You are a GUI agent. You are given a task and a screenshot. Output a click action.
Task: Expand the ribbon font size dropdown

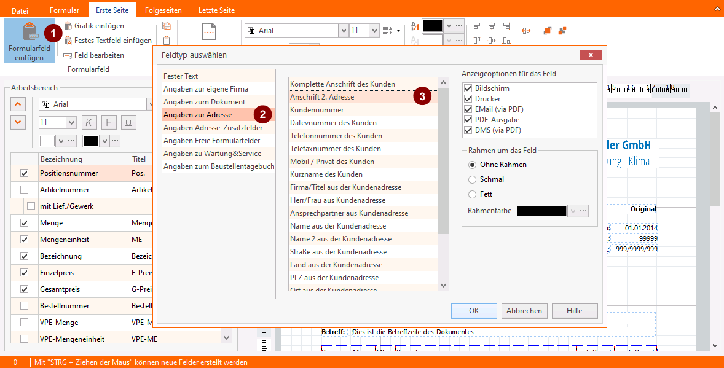(374, 31)
